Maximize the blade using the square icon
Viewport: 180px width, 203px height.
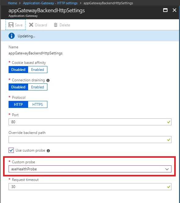click(x=165, y=10)
